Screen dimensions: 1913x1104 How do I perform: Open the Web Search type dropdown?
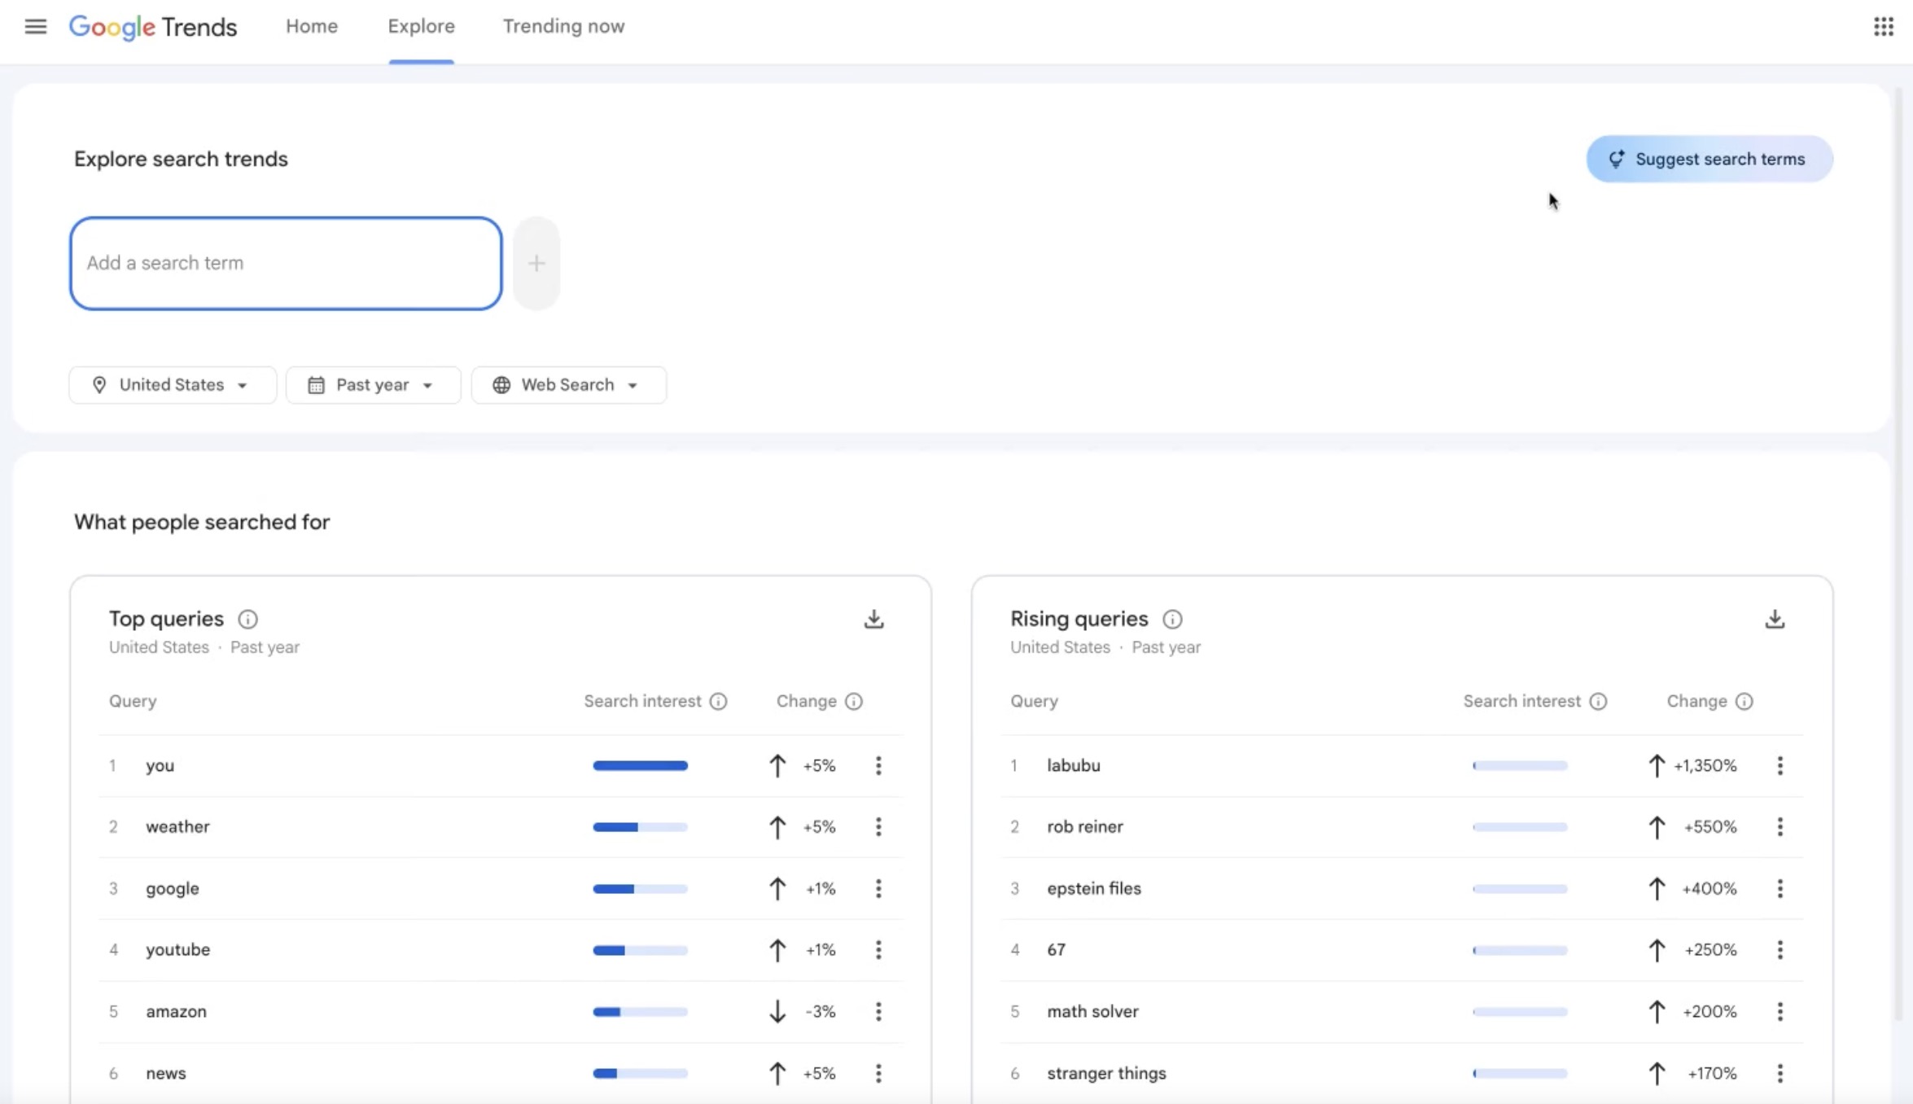568,385
